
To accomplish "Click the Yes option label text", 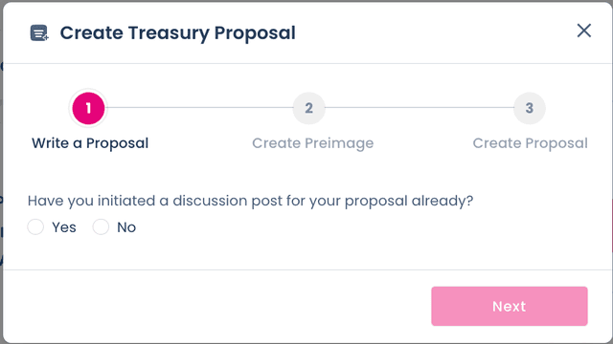I will tap(64, 227).
